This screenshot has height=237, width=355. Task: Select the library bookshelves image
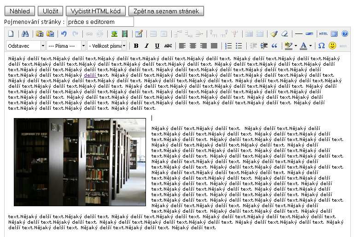pos(80,162)
